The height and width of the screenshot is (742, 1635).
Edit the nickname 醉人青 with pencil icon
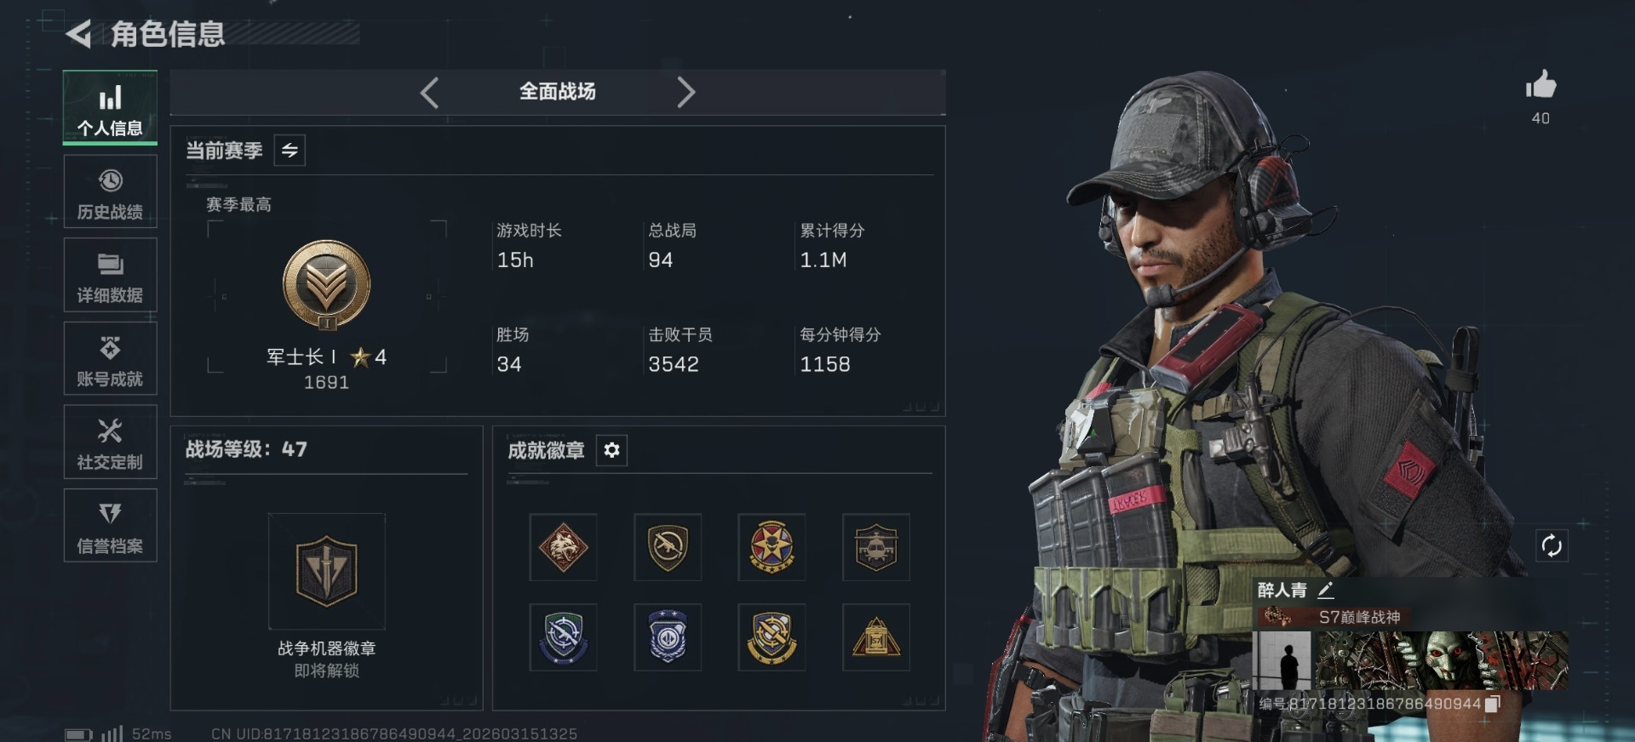1326,590
